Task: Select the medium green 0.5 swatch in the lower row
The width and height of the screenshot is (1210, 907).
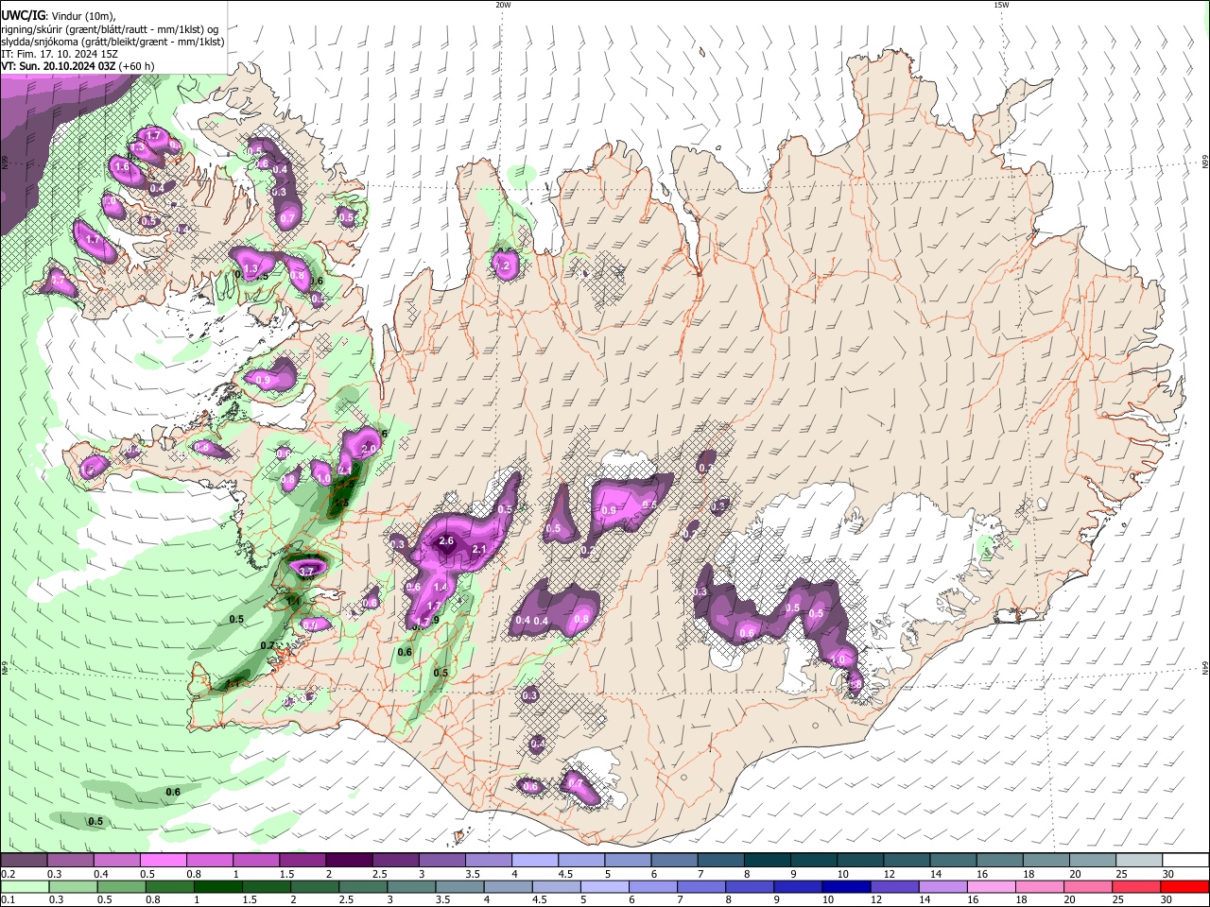Action: point(120,887)
